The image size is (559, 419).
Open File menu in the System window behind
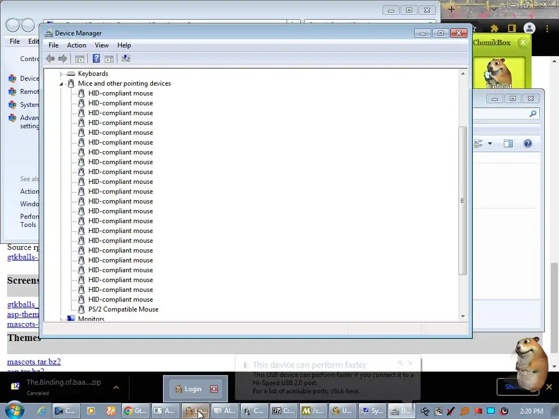pyautogui.click(x=15, y=41)
